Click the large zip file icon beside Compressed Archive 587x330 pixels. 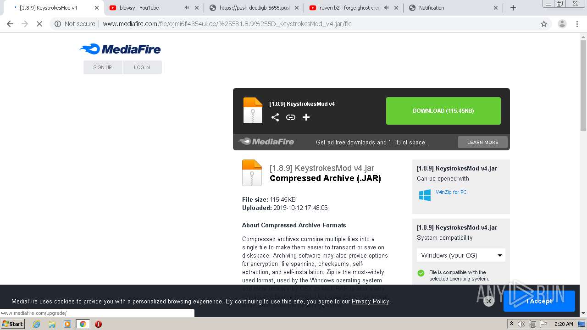point(252,172)
